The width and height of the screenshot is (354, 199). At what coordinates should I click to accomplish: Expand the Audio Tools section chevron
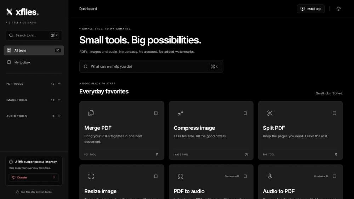click(x=59, y=116)
